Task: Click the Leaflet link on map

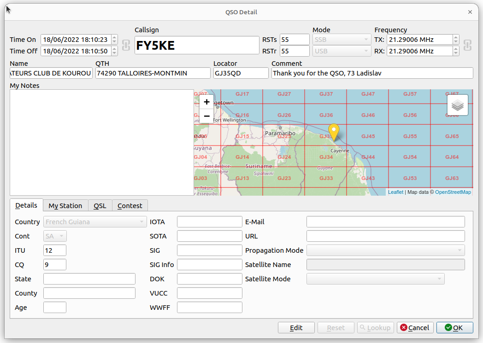Action: click(395, 192)
